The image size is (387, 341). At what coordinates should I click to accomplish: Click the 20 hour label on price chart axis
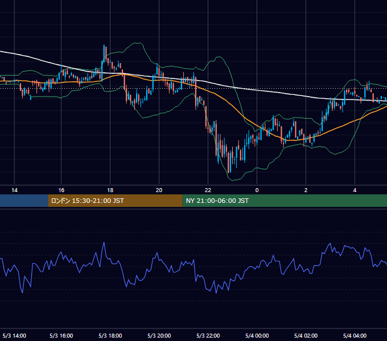pyautogui.click(x=159, y=190)
